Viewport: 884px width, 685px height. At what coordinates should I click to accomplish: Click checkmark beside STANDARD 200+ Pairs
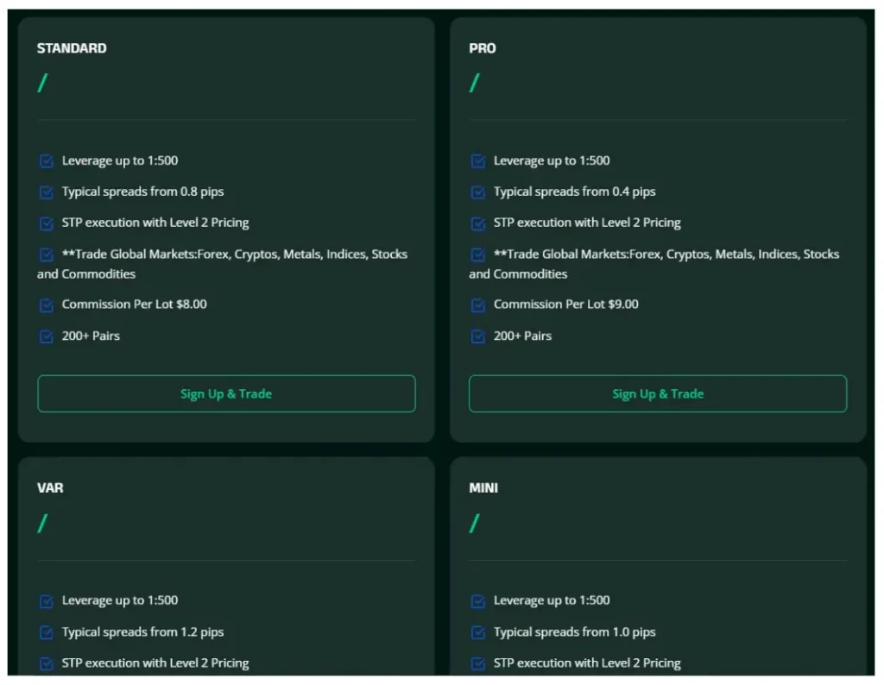click(x=47, y=336)
